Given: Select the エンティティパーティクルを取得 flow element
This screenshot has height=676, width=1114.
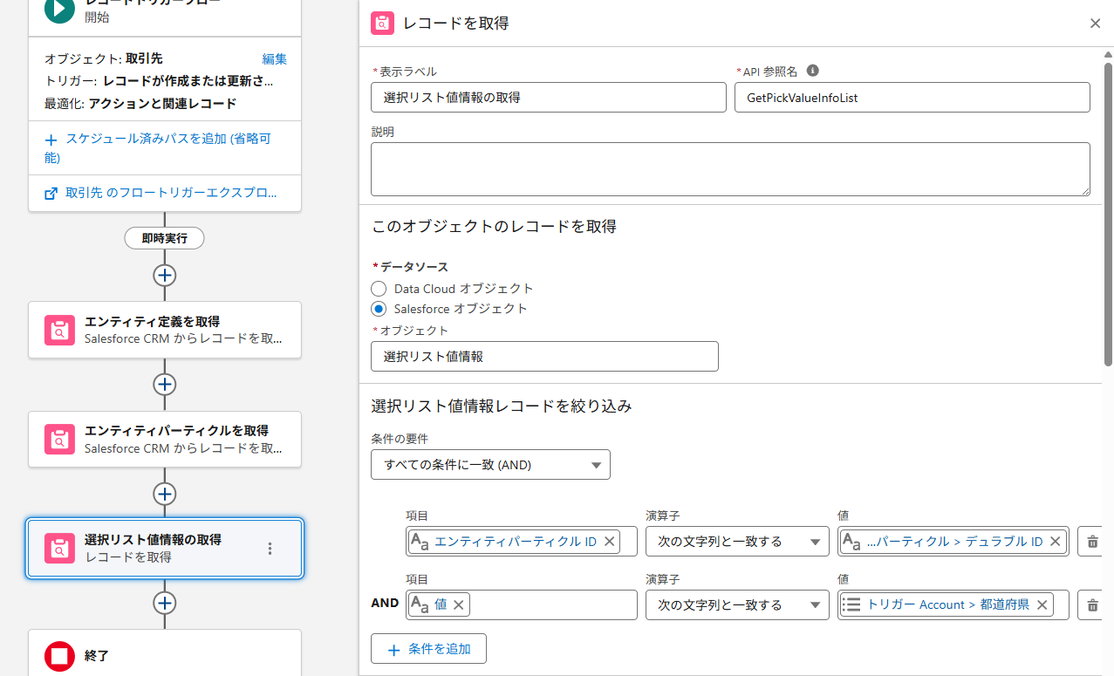Looking at the screenshot, I should coord(165,439).
